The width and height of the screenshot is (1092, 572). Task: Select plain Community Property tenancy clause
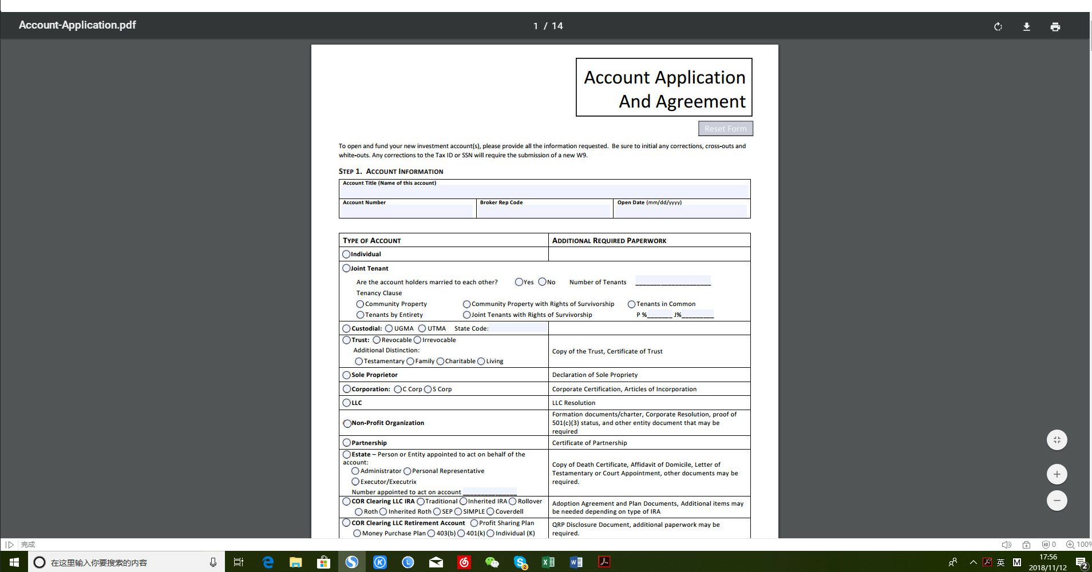(360, 304)
